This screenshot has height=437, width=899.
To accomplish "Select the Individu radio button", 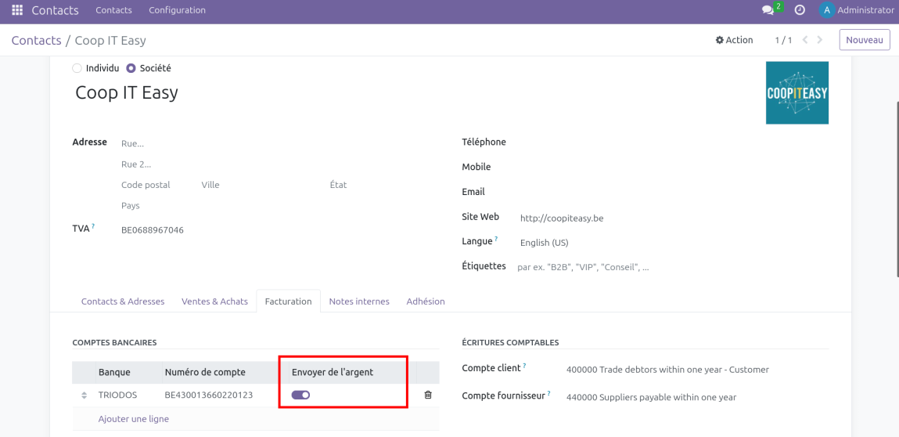I will 77,68.
